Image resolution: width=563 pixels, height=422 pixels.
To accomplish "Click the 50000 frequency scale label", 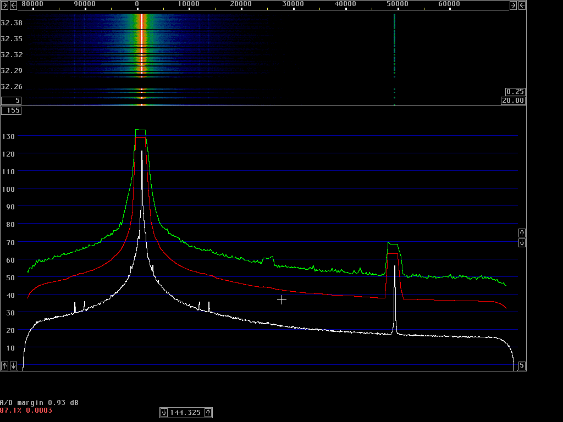I will 398,4.
